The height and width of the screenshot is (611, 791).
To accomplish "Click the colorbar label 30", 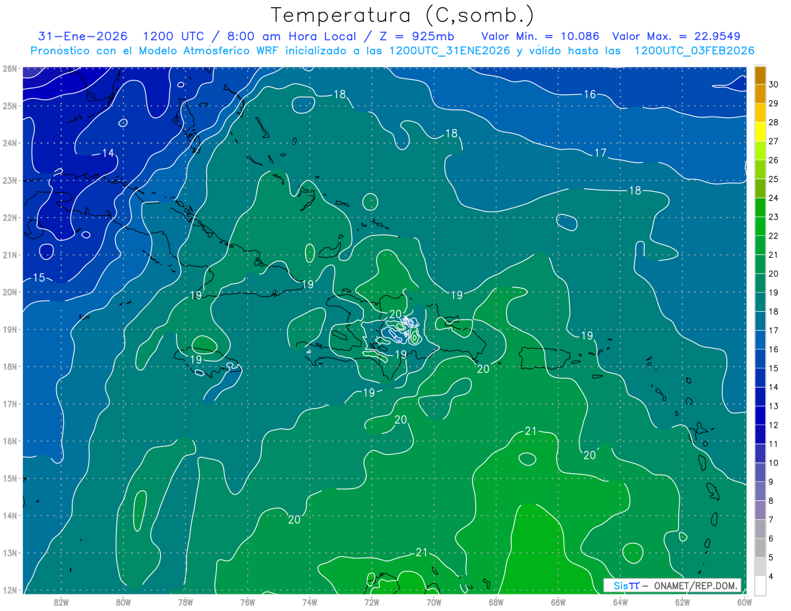I will click(774, 84).
